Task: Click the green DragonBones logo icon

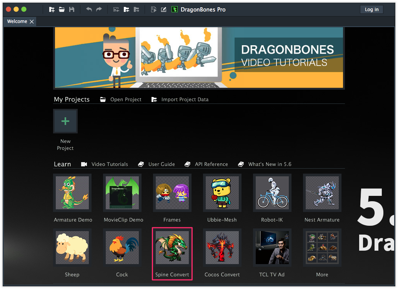Action: click(175, 10)
